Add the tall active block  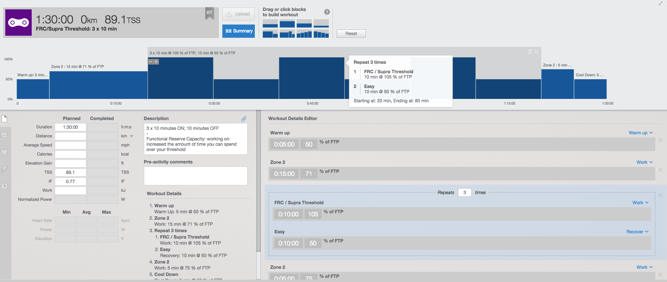pos(287,23)
